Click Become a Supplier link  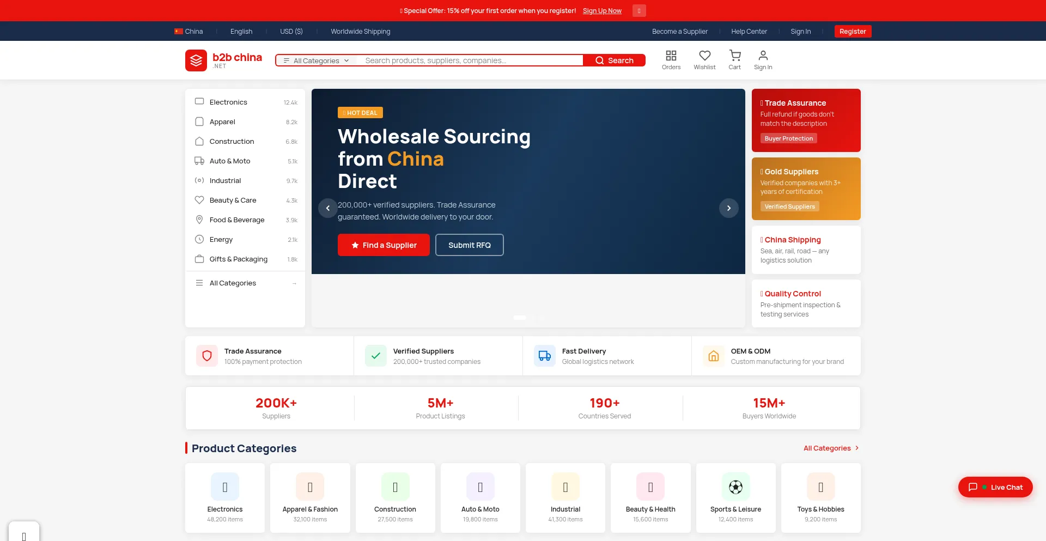point(680,31)
